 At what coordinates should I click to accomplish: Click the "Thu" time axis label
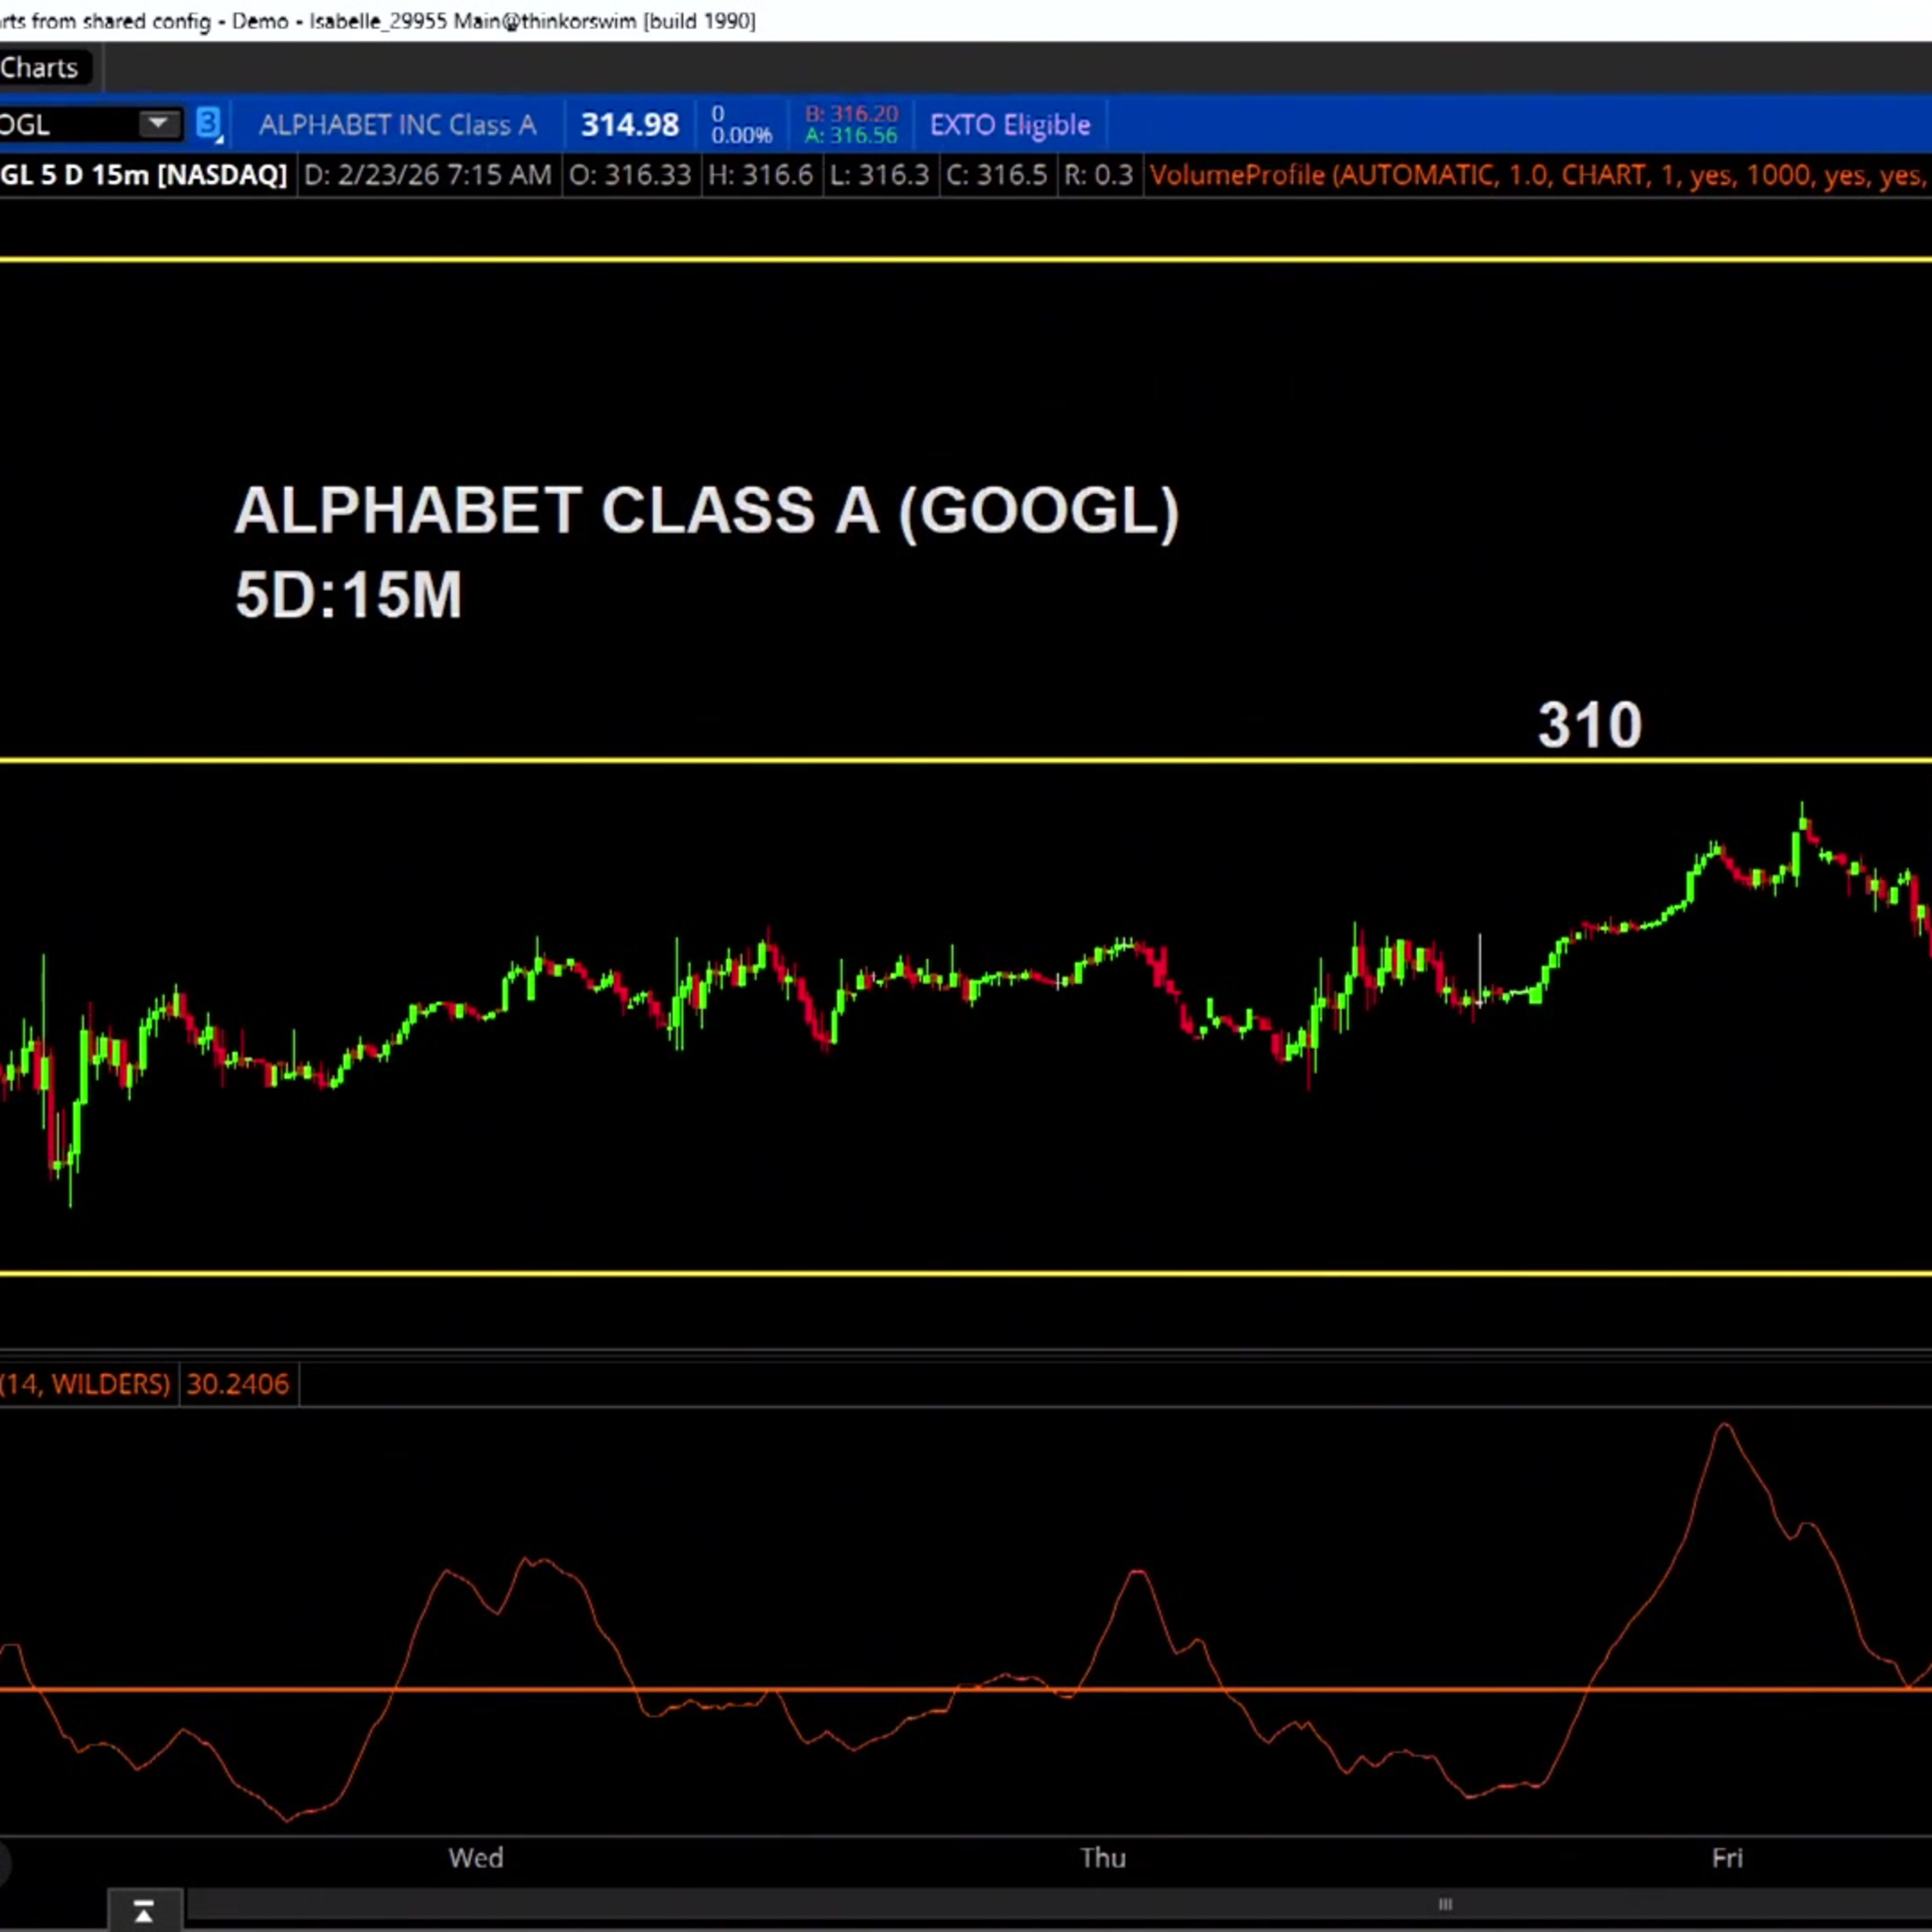point(1103,1858)
